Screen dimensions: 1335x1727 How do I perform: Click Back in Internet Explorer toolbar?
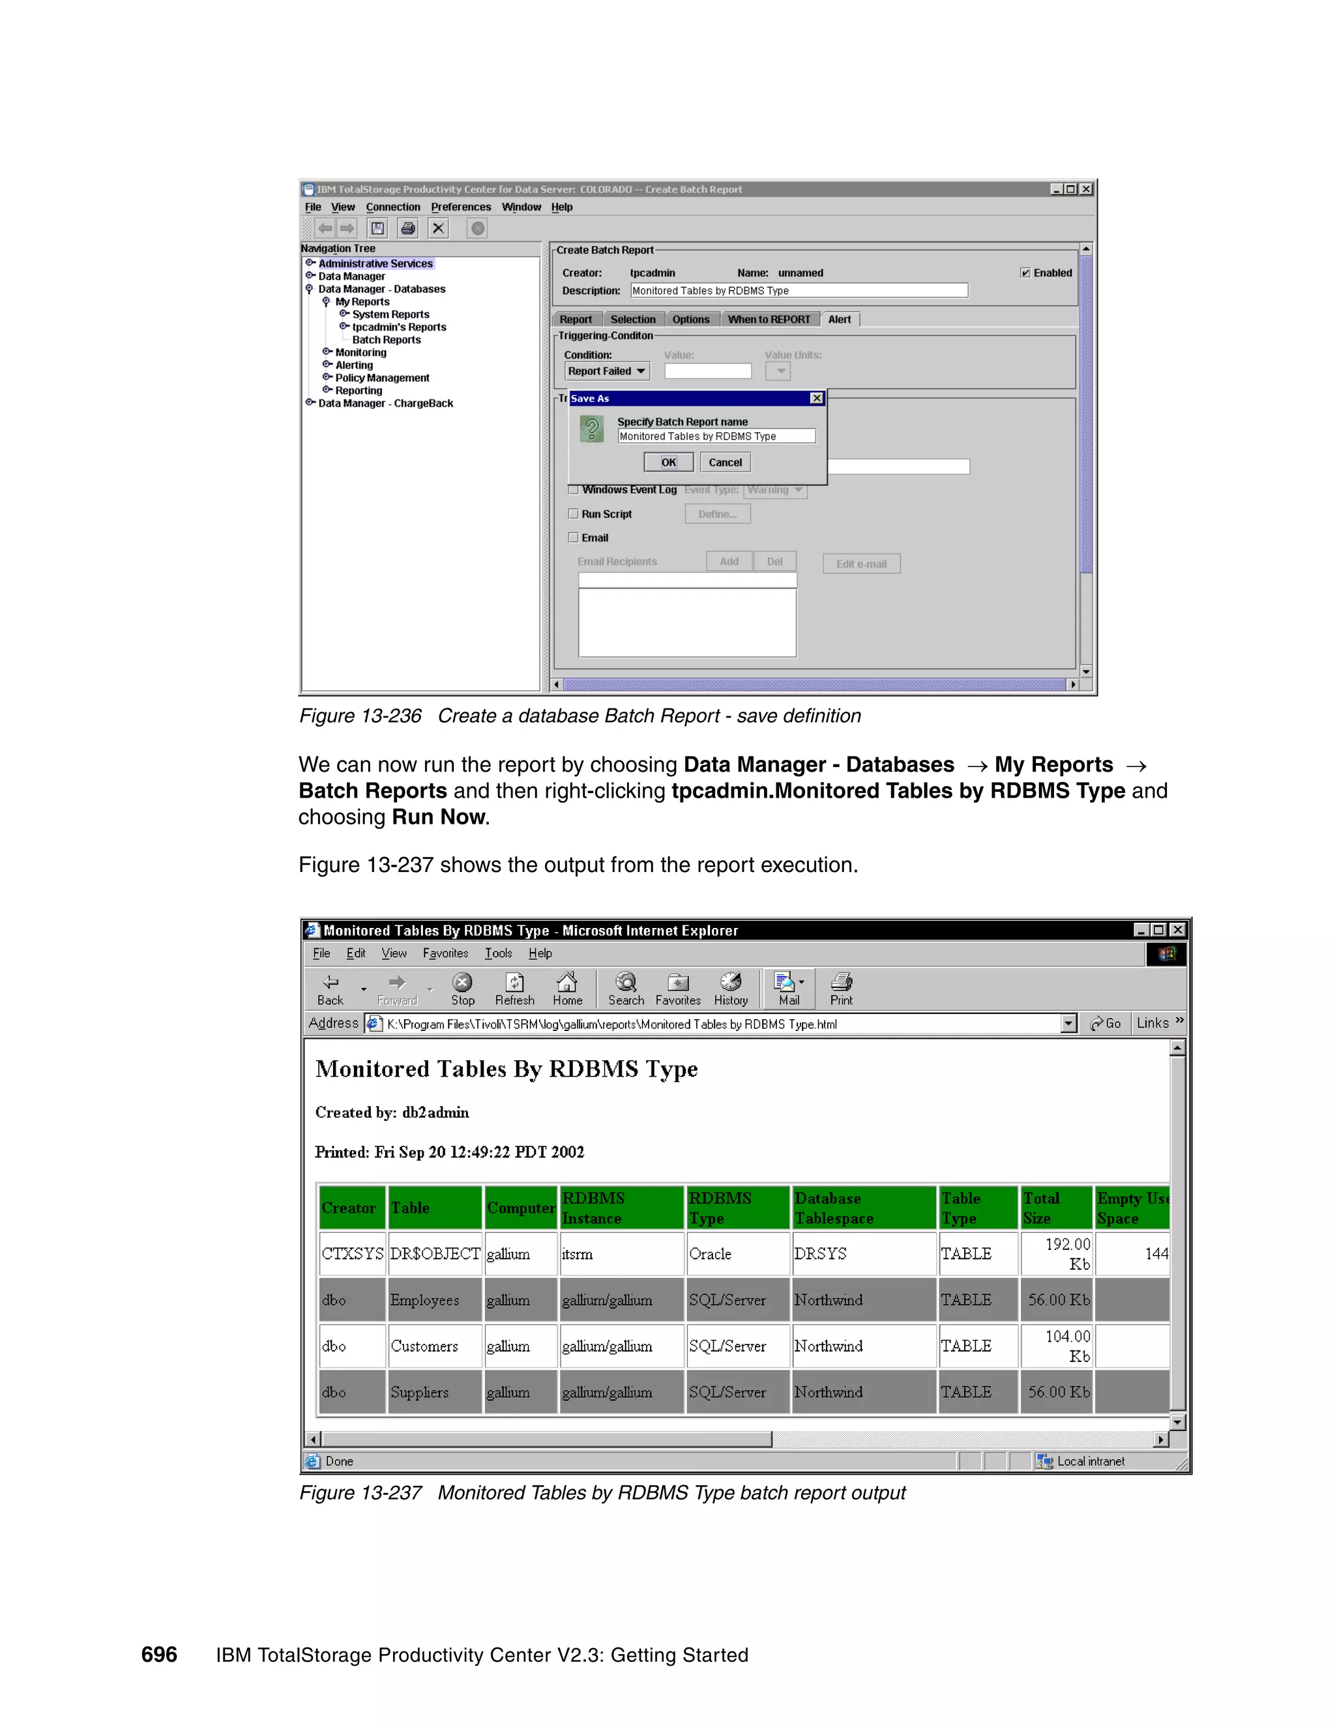(330, 989)
